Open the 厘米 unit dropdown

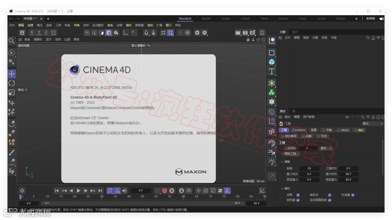(x=326, y=148)
